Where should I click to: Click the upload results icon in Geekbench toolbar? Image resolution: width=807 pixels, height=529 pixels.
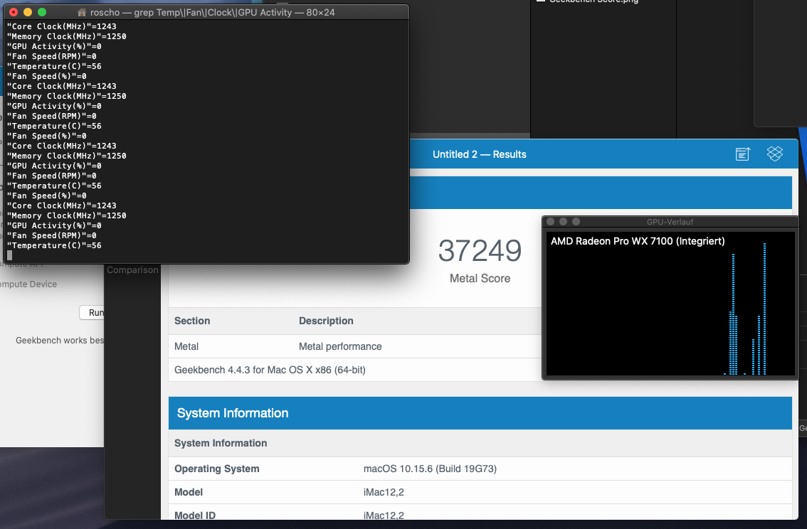(x=743, y=154)
